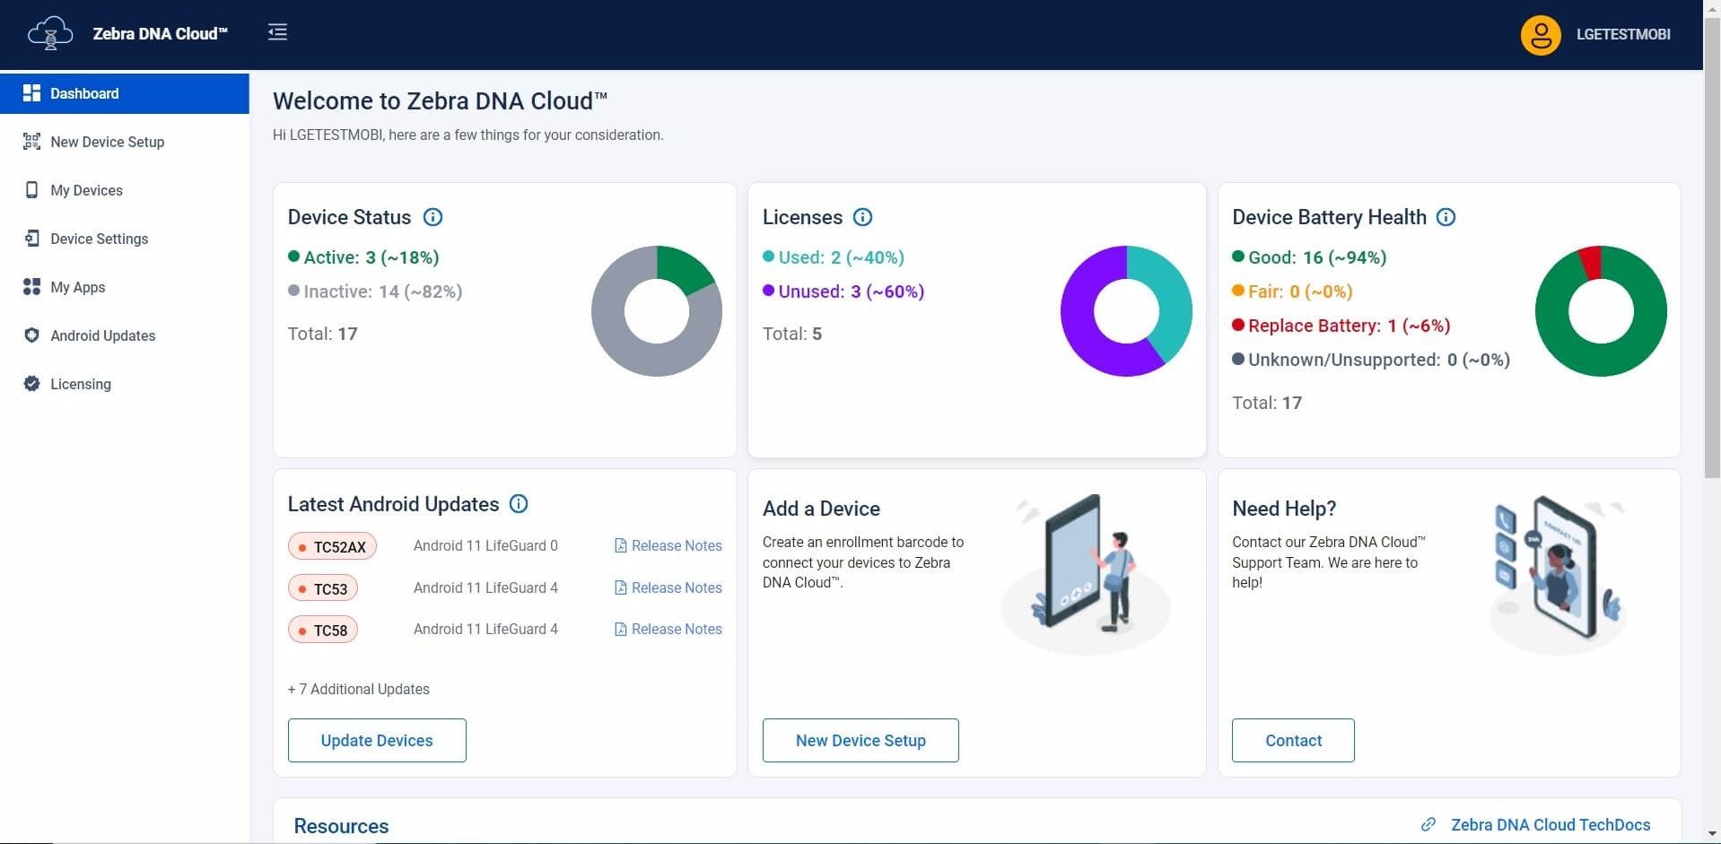Open My Devices in the sidebar

tap(86, 190)
